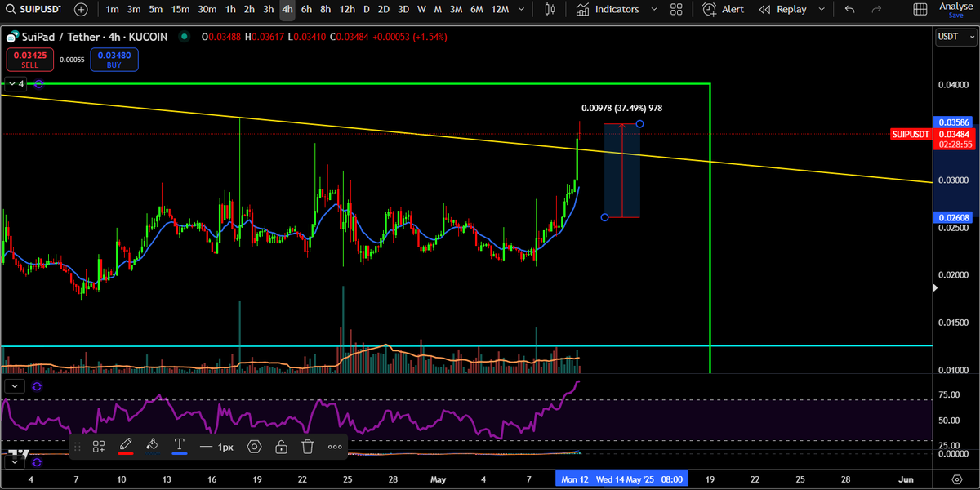This screenshot has height=490, width=980.
Task: Toggle the drawing lock icon
Action: point(281,447)
